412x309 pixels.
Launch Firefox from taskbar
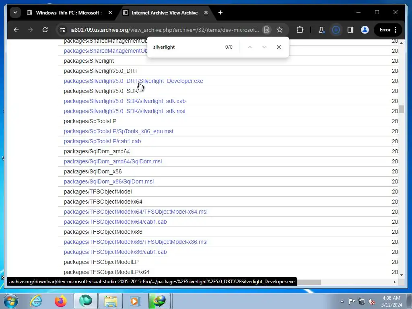point(60,301)
